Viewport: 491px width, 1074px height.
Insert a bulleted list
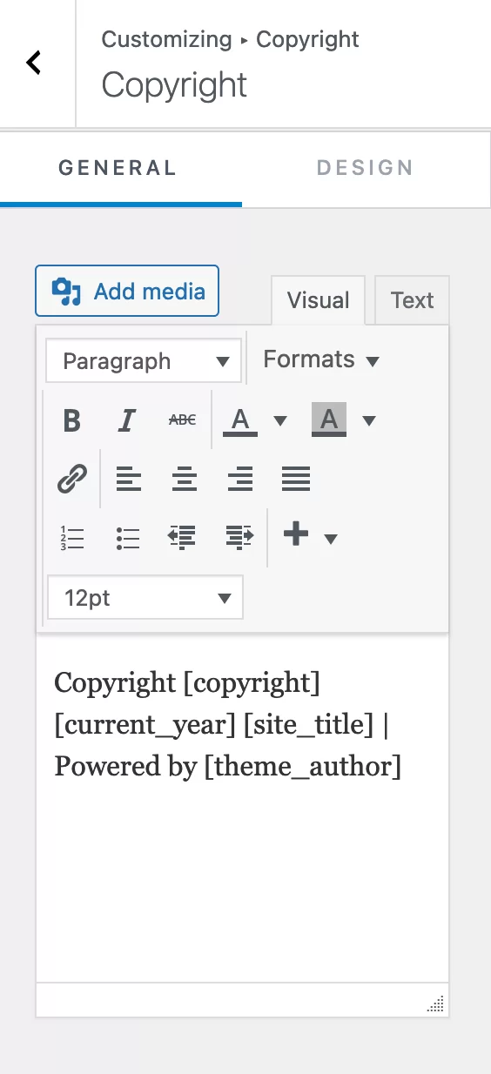[127, 538]
